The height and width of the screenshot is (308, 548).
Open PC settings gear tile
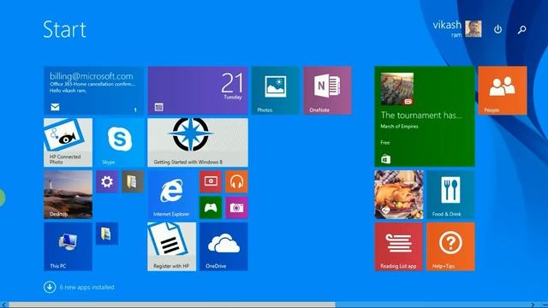point(107,181)
